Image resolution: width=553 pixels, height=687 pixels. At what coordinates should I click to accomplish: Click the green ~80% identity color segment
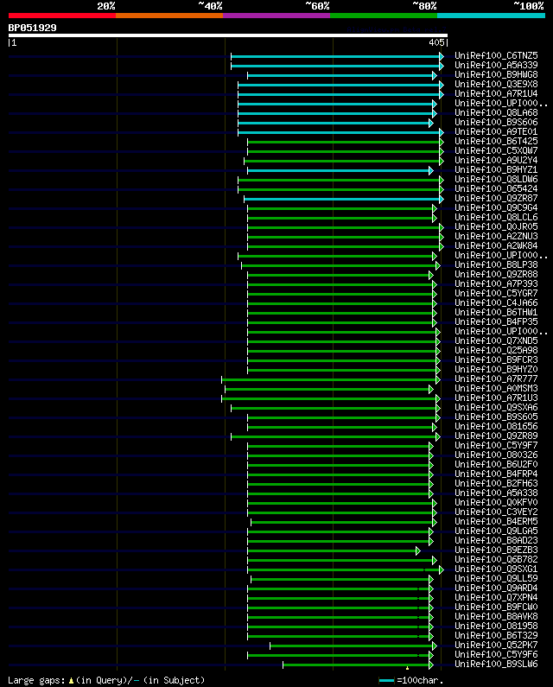[384, 16]
